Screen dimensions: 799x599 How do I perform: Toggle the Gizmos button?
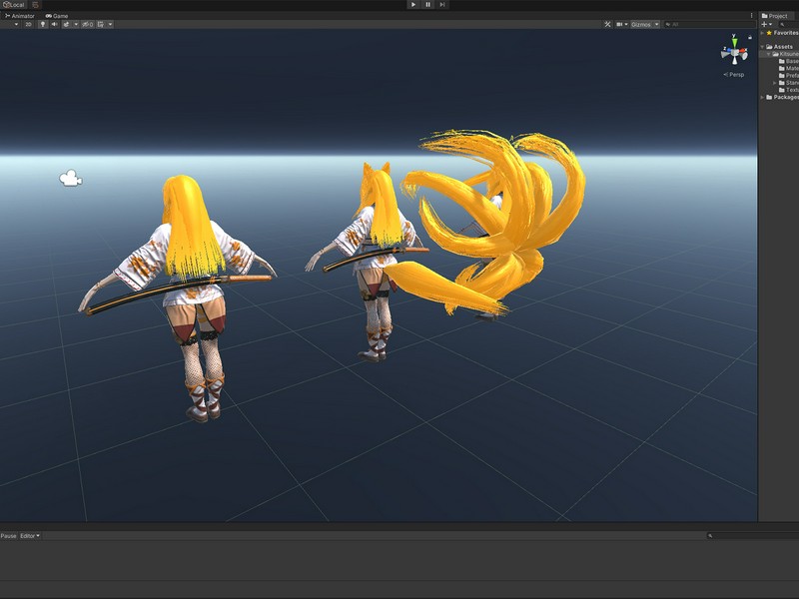pos(641,24)
